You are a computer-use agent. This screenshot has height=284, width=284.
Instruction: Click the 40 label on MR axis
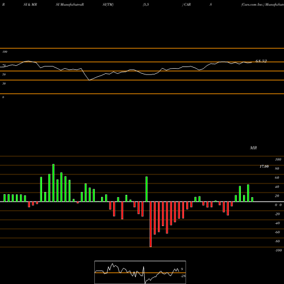coord(277,187)
